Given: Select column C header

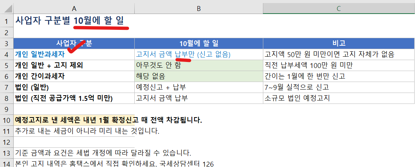Looking at the screenshot, I should point(339,9).
